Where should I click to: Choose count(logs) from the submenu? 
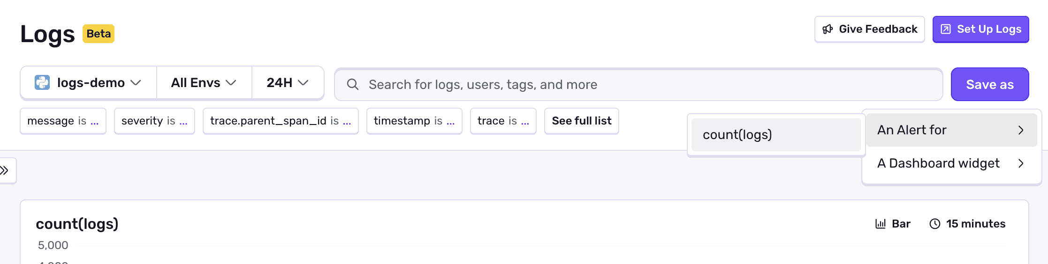click(x=775, y=135)
